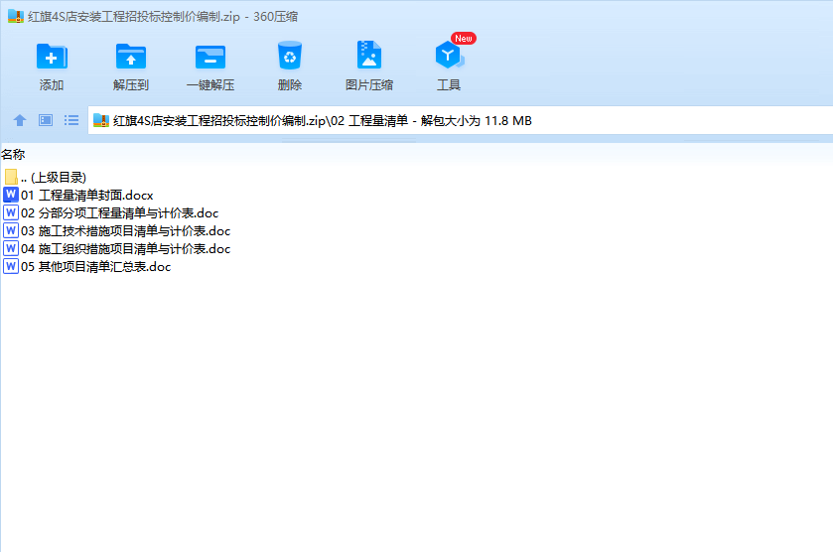Select the file 02 分部分项工程量清单与计价表.doc
This screenshot has height=552, width=833.
119,213
